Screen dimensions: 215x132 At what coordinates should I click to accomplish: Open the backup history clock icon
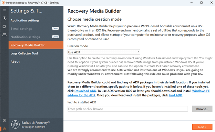4,18
